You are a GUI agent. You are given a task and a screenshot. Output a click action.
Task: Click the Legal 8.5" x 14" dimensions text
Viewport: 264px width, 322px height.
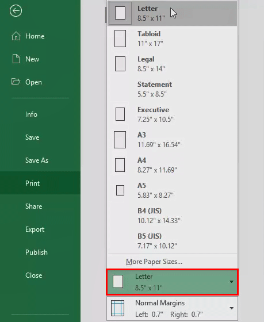(151, 69)
